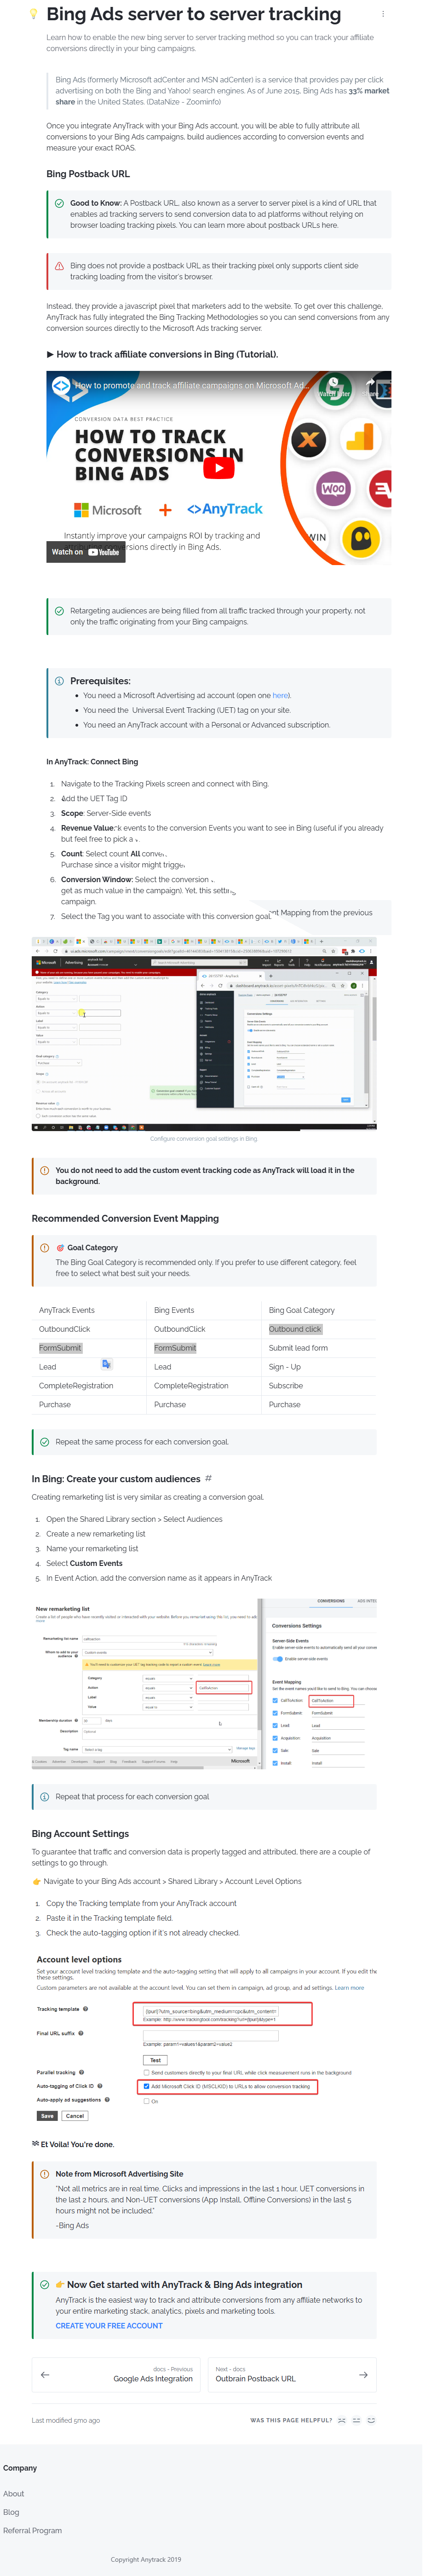Open video with Watch on YouTube
The image size is (437, 2576).
pyautogui.click(x=86, y=552)
